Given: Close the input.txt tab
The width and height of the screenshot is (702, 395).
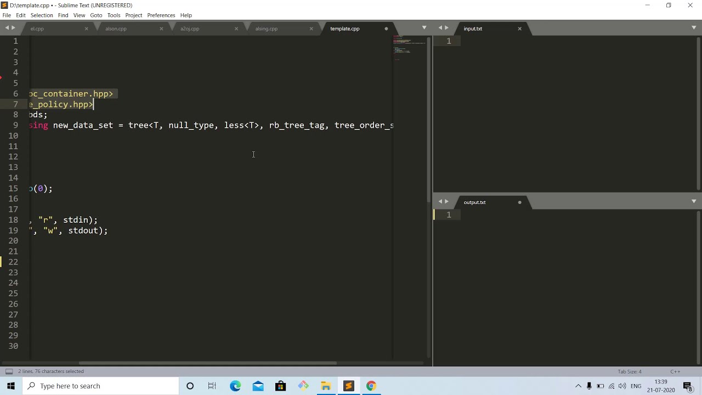Looking at the screenshot, I should (x=519, y=29).
